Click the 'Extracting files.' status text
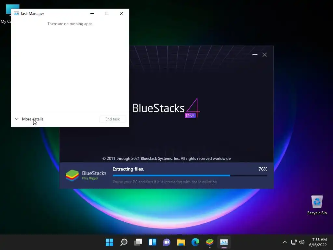This screenshot has width=333, height=250. [128, 169]
